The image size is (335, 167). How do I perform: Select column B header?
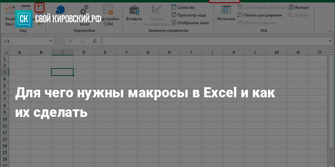[x=41, y=53]
